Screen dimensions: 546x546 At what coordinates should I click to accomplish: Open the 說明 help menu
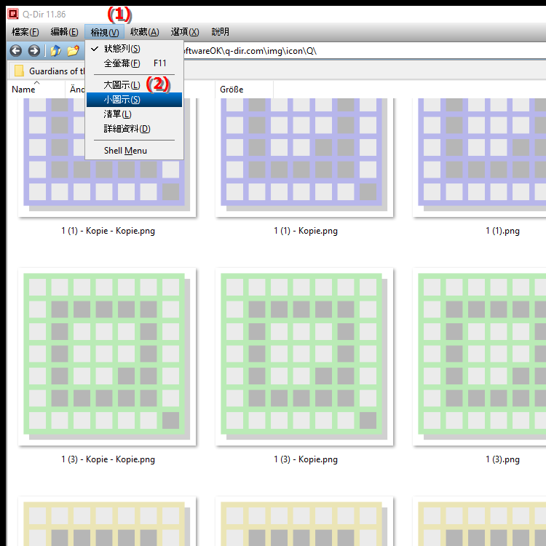(221, 32)
